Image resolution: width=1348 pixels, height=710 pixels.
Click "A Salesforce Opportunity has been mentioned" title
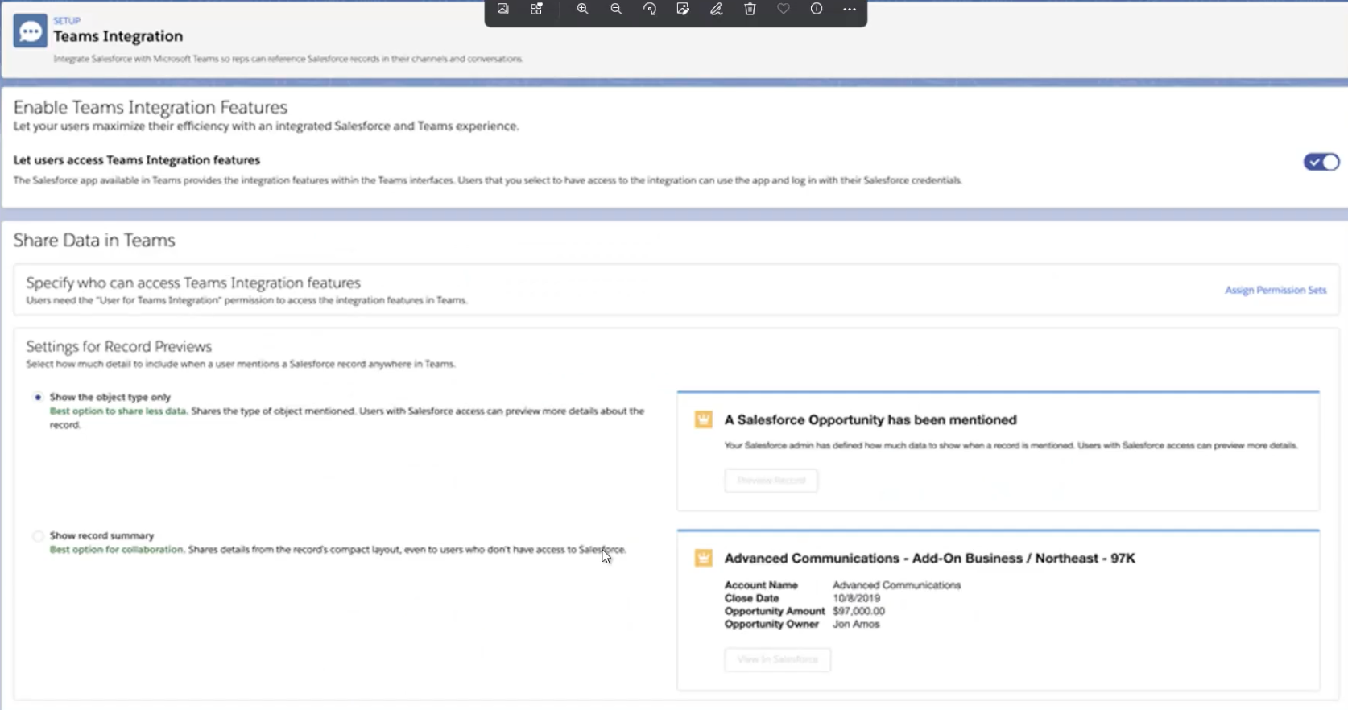pyautogui.click(x=870, y=419)
